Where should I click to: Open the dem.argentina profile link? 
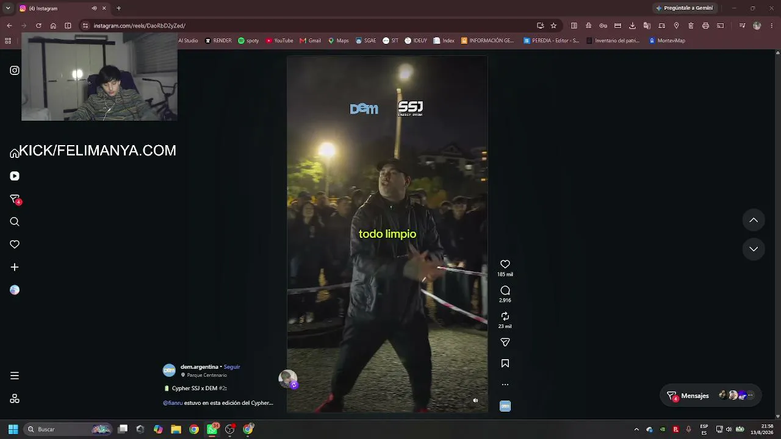(200, 367)
